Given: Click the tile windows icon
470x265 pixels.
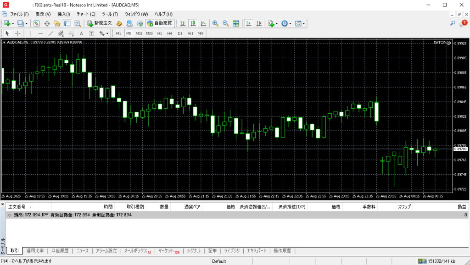Looking at the screenshot, I should click(236, 23).
